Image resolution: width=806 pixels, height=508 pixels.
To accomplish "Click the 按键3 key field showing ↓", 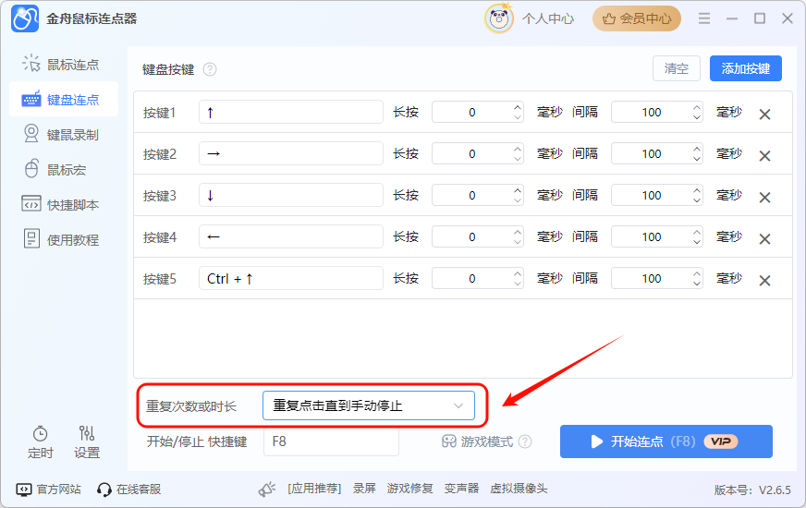I will click(291, 195).
